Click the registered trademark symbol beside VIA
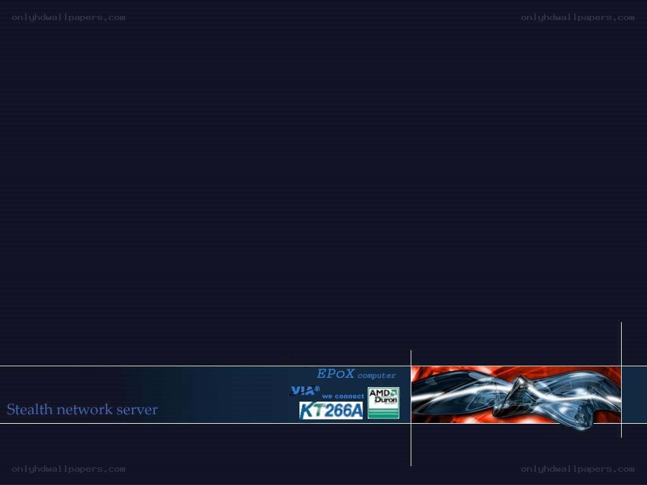The width and height of the screenshot is (647, 485). pos(317,388)
